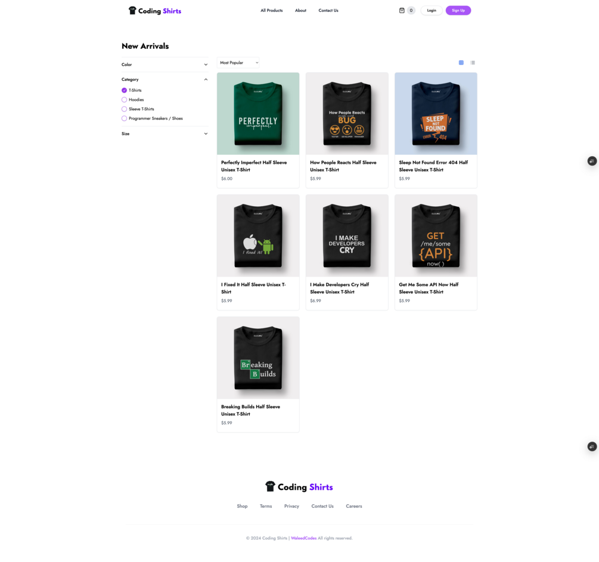
Task: Click the lower floating dark widget icon
Action: pyautogui.click(x=592, y=446)
